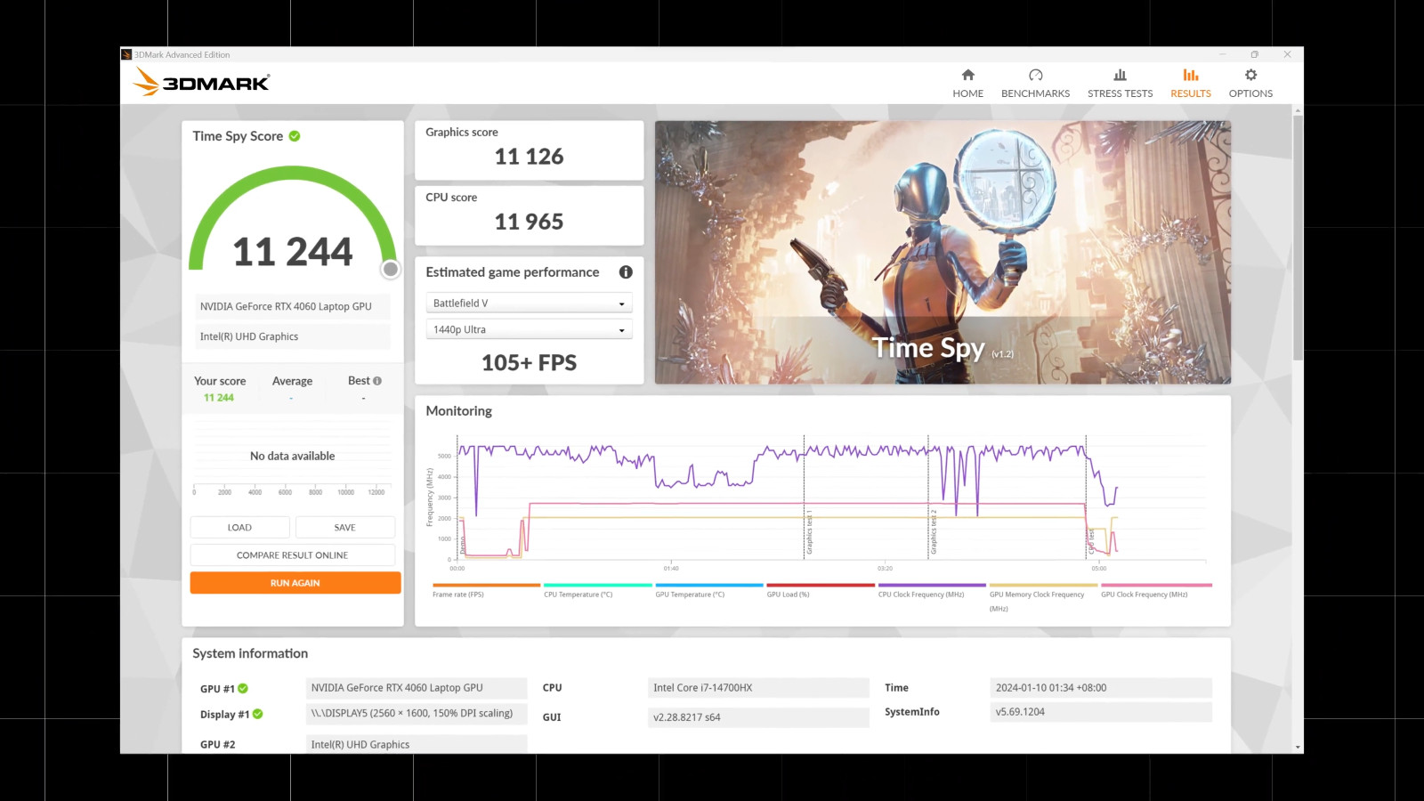This screenshot has height=801, width=1424.
Task: Toggle GPU Load (%) legend
Action: (820, 591)
